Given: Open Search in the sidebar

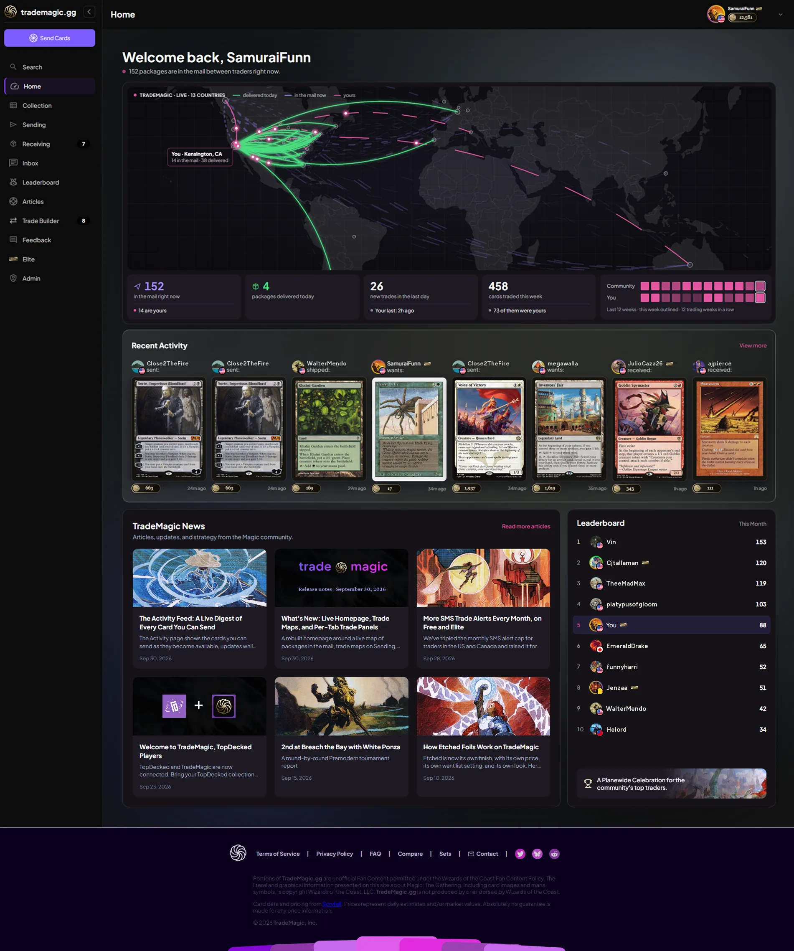Looking at the screenshot, I should (50, 67).
